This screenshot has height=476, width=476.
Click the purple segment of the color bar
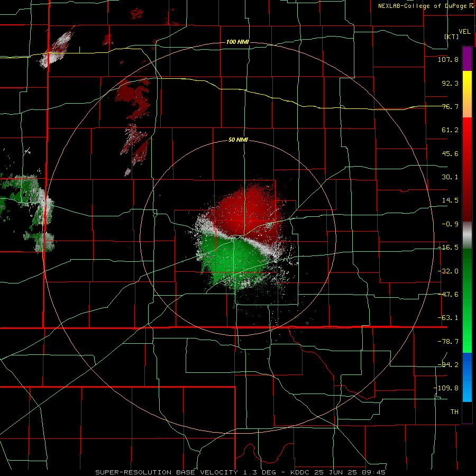tap(467, 59)
